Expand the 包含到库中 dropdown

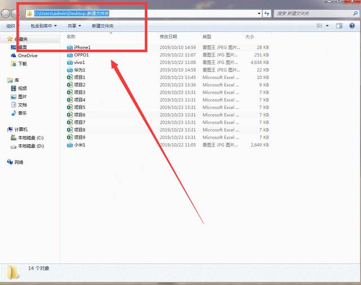tap(43, 26)
